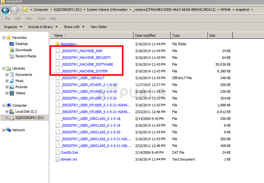Select the domain.txt text document icon
This screenshot has height=183, width=264.
[x=57, y=159]
